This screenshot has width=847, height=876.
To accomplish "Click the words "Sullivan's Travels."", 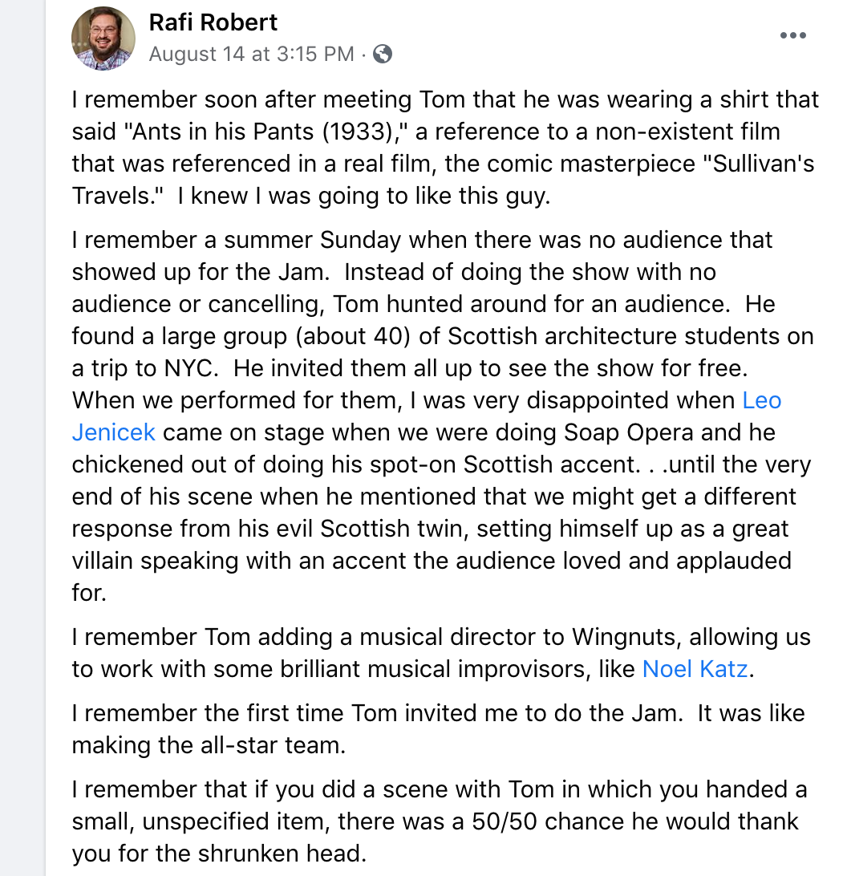I will [443, 180].
